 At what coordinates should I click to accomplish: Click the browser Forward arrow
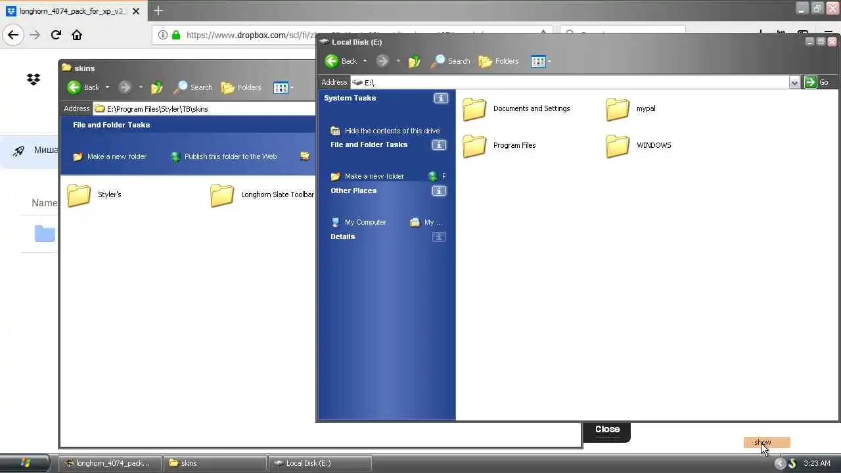coord(35,35)
